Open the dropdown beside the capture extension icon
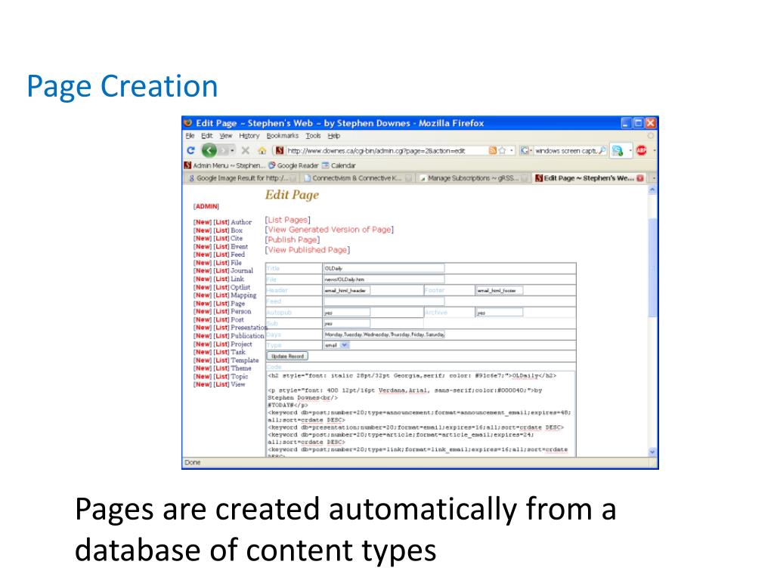The height and width of the screenshot is (580, 774). 630,150
